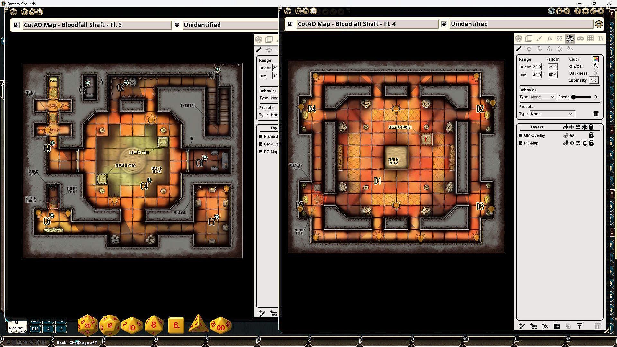This screenshot has width=617, height=347.
Task: Select the add light bulb sub-tool
Action: (529, 49)
